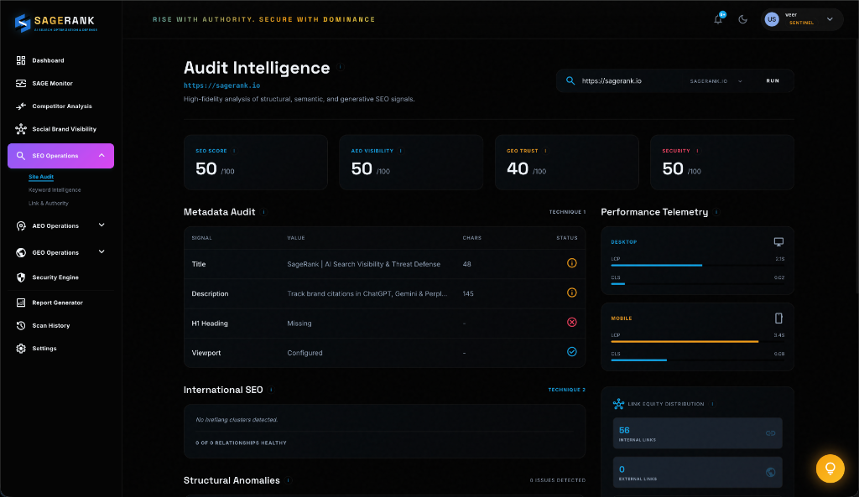Viewport: 859px width, 497px height.
Task: Click the TECHNIQUE 2 label
Action: 566,390
